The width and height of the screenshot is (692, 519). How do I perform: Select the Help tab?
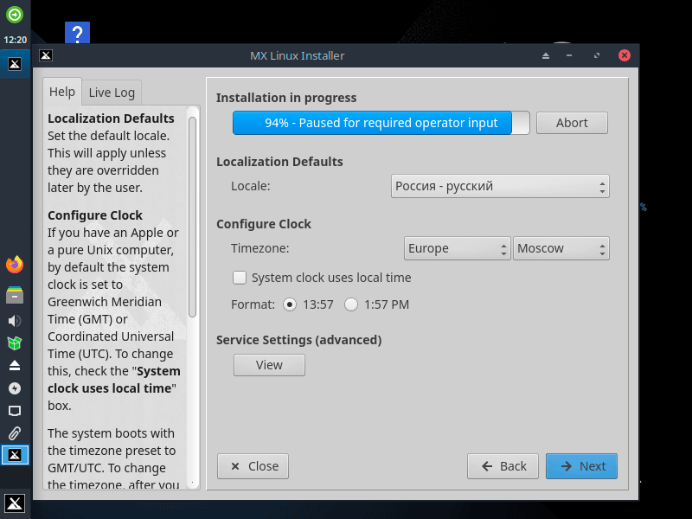tap(62, 92)
